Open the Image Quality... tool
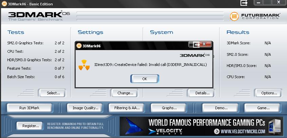Image resolution: width=287 pixels, height=138 pixels. (x=85, y=108)
